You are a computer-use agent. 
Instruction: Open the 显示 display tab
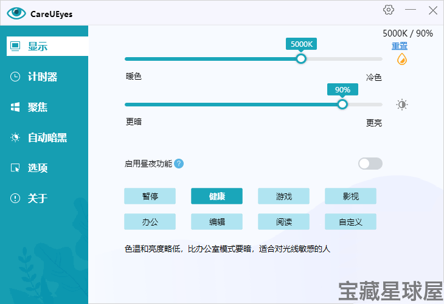tap(47, 46)
